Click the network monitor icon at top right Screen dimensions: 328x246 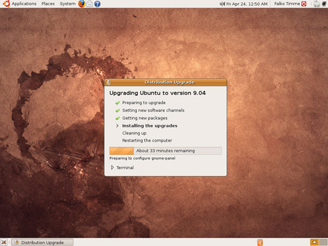324,4
